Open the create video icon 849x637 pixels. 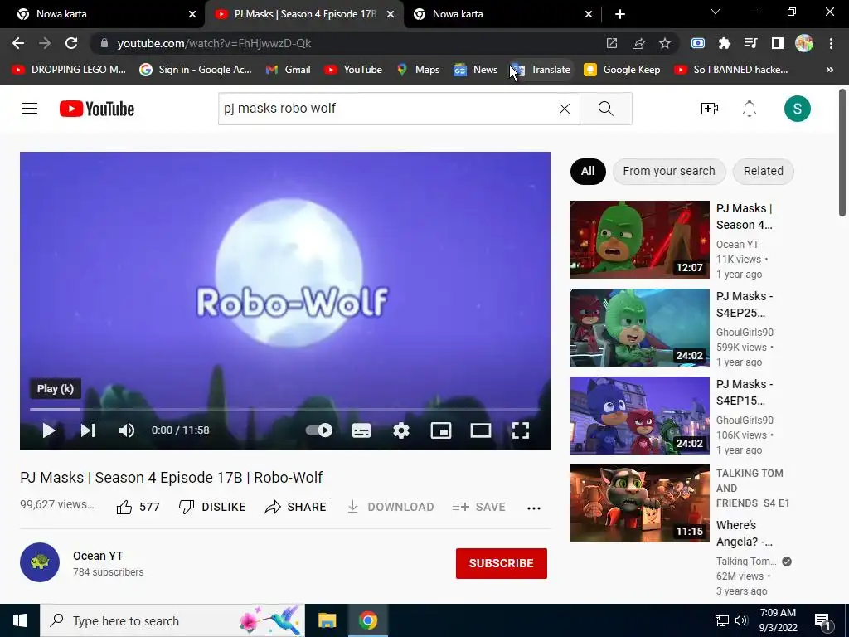coord(710,109)
